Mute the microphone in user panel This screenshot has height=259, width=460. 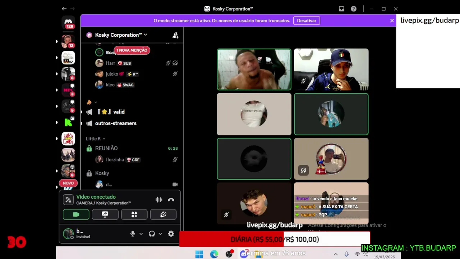pos(133,234)
